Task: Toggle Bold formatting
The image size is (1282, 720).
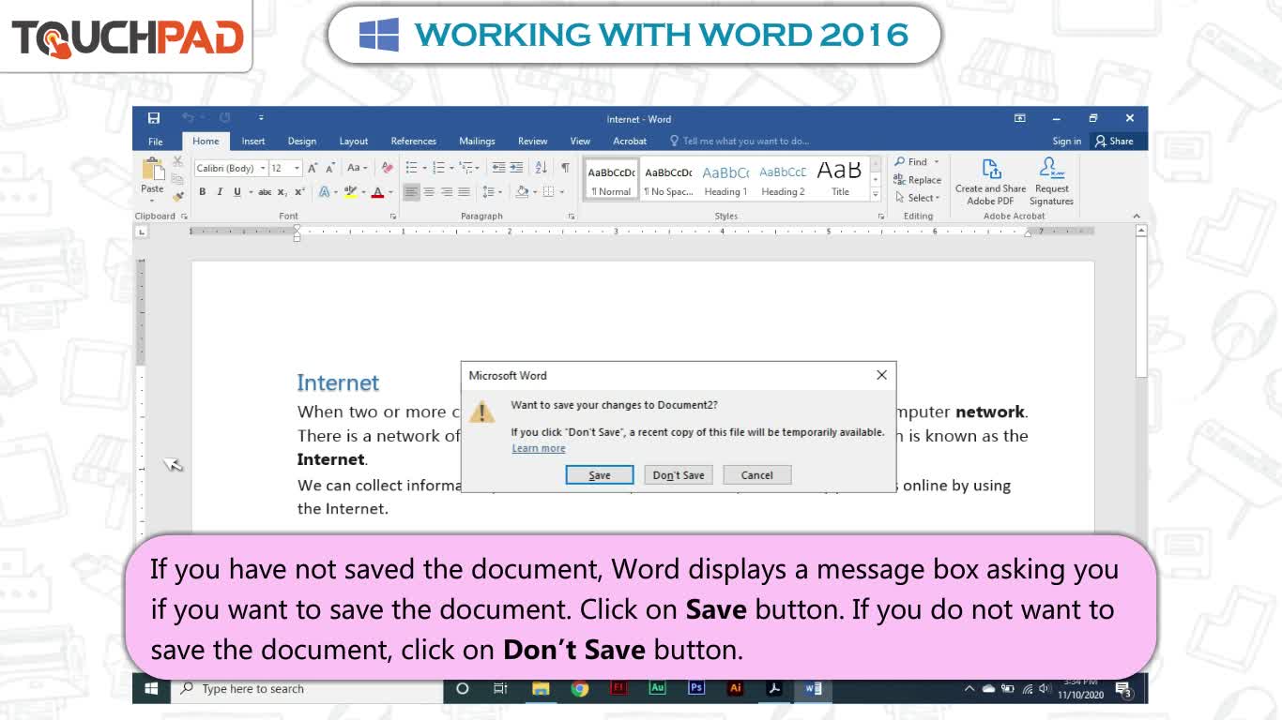Action: 202,192
